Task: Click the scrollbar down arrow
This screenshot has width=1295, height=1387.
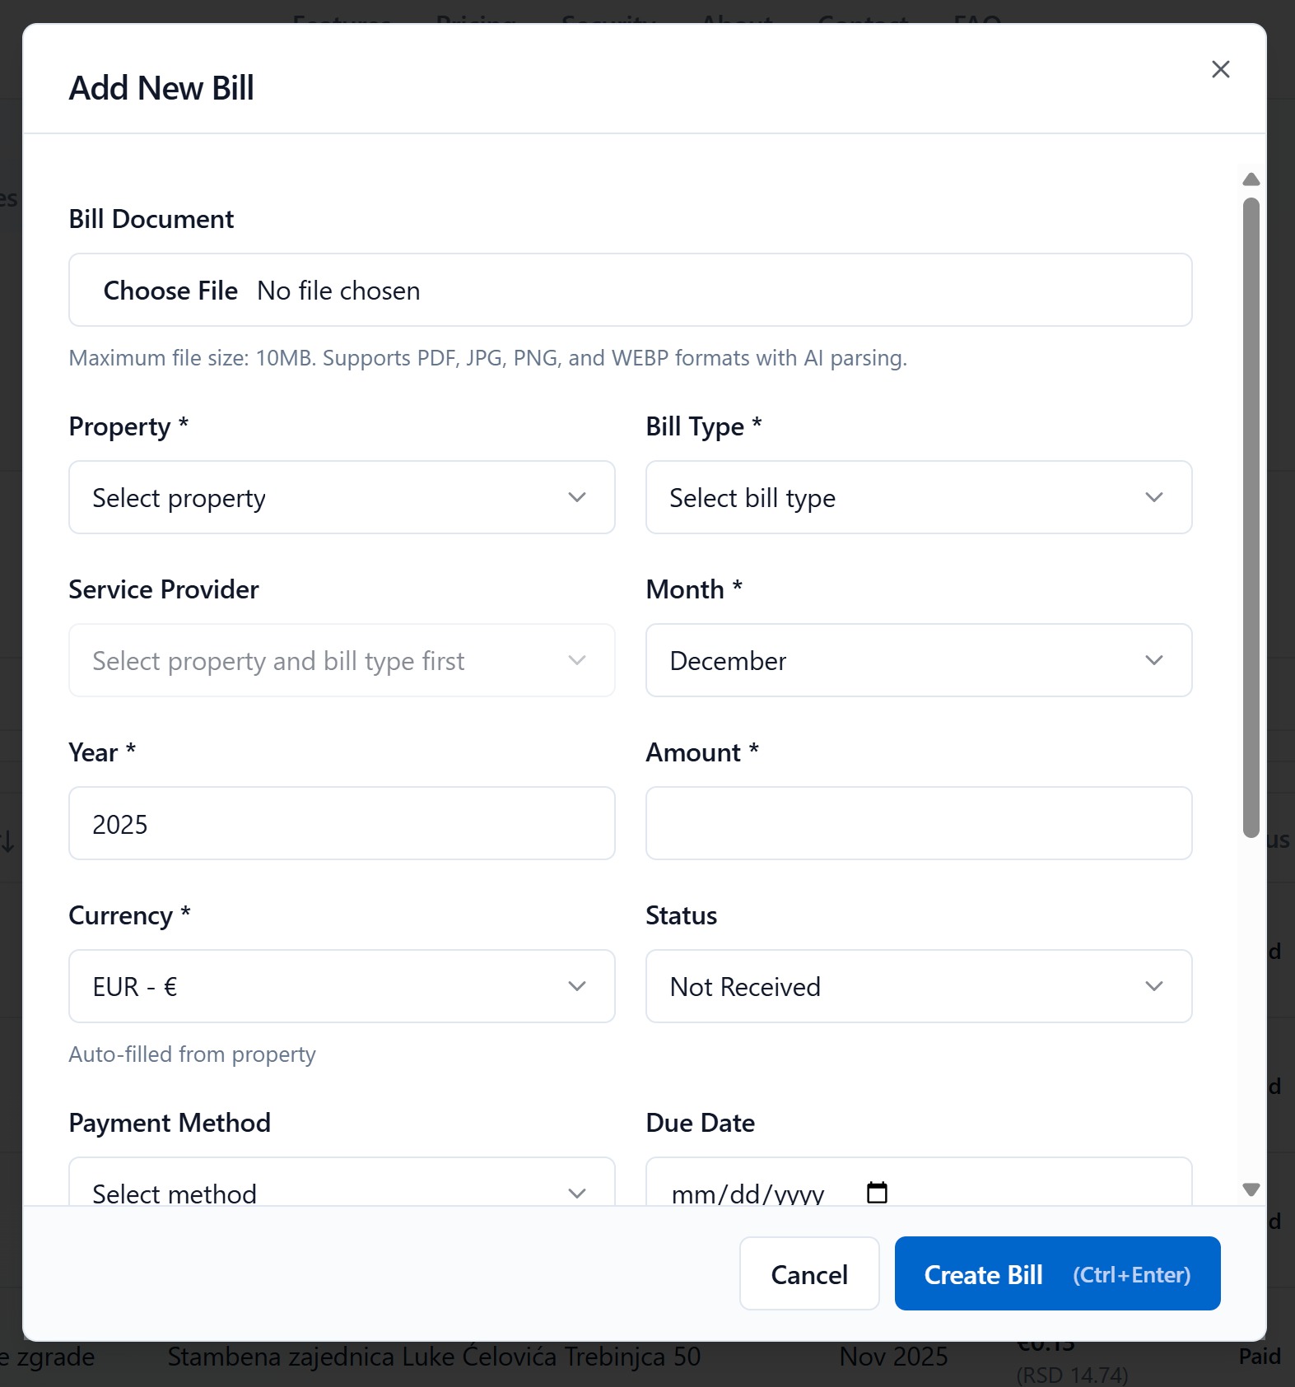Action: point(1250,1189)
